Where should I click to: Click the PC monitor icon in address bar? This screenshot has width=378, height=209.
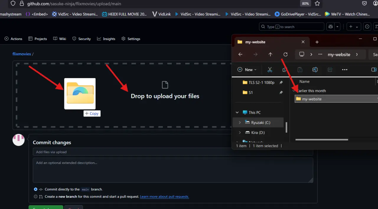(302, 54)
